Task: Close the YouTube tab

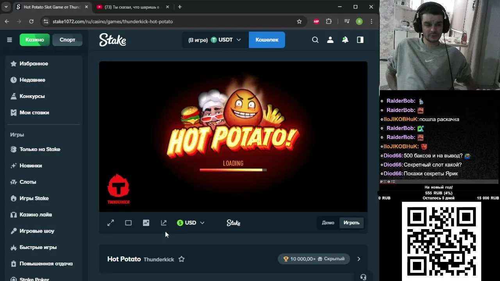Action: click(167, 7)
